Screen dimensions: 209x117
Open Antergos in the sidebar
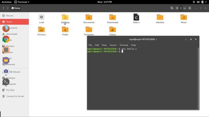[x=14, y=78]
